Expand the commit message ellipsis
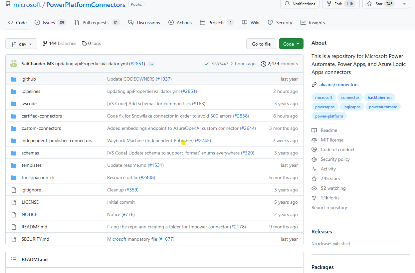This screenshot has width=415, height=273. 151,64
